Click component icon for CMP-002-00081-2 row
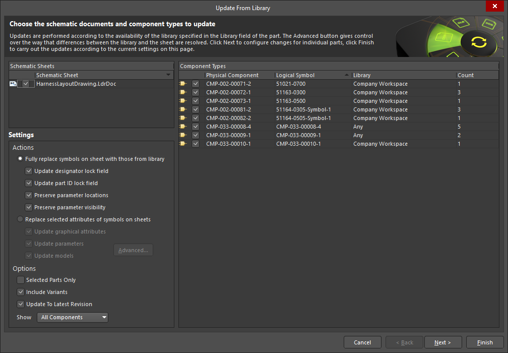Image resolution: width=508 pixels, height=353 pixels. pyautogui.click(x=183, y=109)
